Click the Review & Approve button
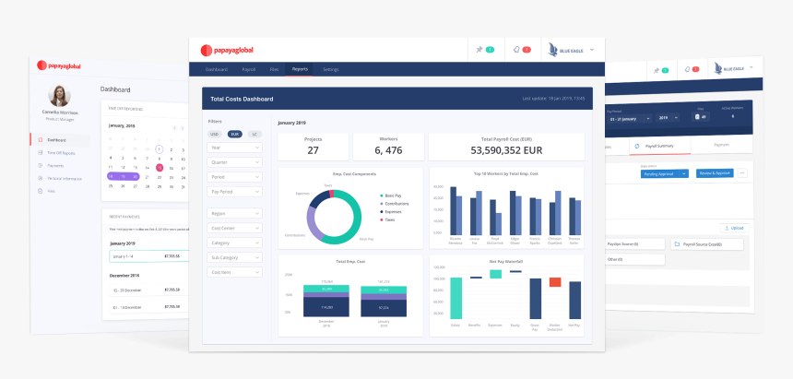 coord(715,173)
